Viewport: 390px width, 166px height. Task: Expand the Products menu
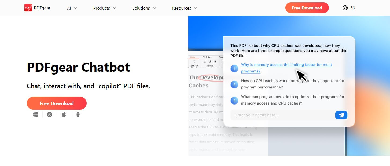(104, 8)
